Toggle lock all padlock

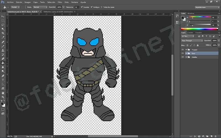point(198,45)
